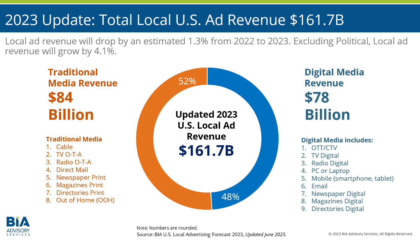Image resolution: width=420 pixels, height=240 pixels.
Task: Click the '$78 Billion' figure
Action: [327, 106]
